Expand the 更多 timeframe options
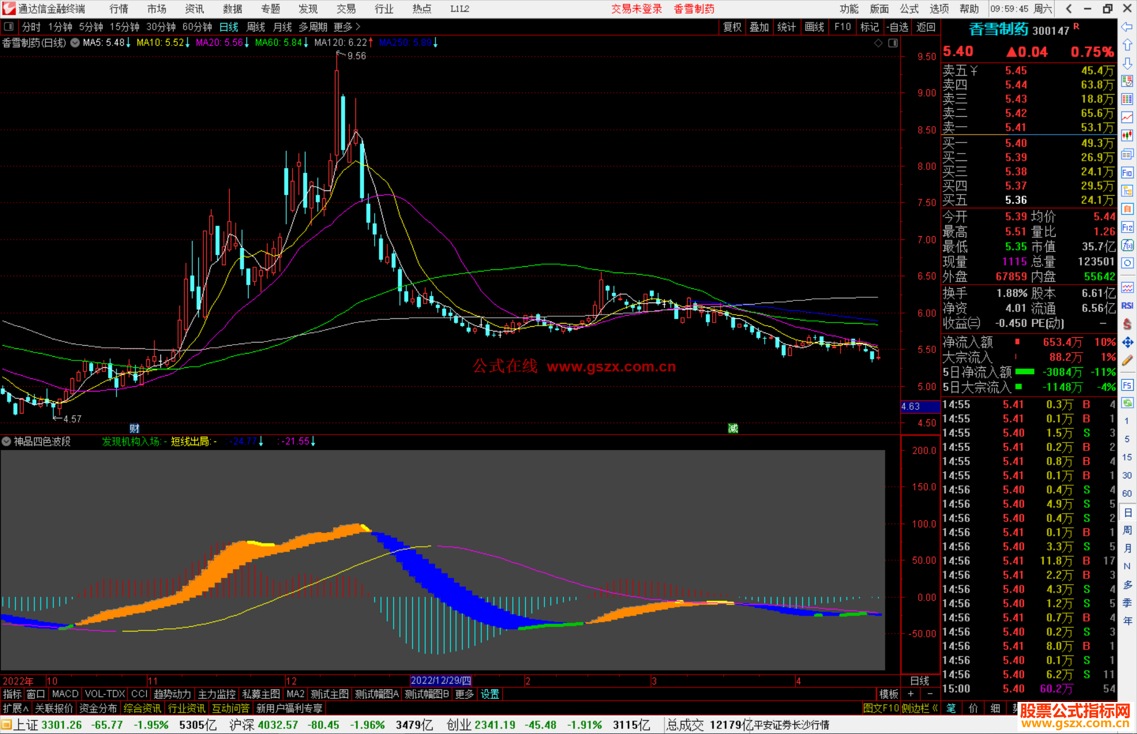The height and width of the screenshot is (734, 1137). [346, 27]
